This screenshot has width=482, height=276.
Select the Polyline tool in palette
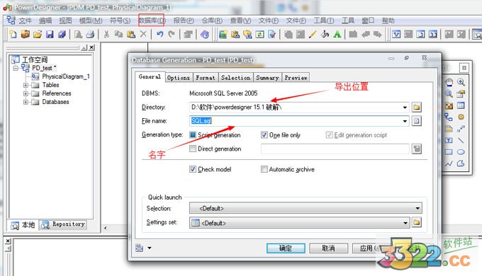[449, 163]
